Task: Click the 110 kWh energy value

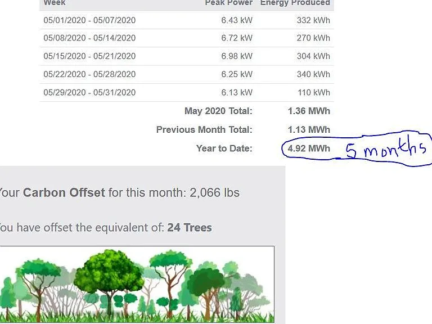Action: coord(313,93)
